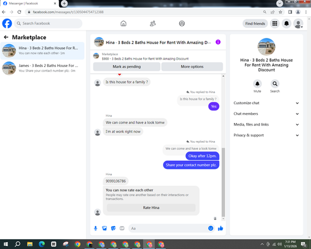The image size is (311, 249).
Task: Click the Mark as pending button
Action: point(126,66)
